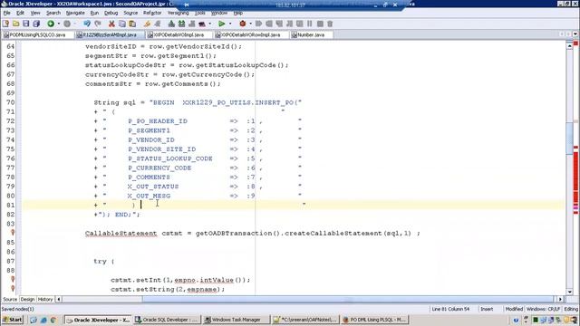This screenshot has width=580, height=326.
Task: Open dropdown arrow next to Debug icon
Action: point(250,24)
